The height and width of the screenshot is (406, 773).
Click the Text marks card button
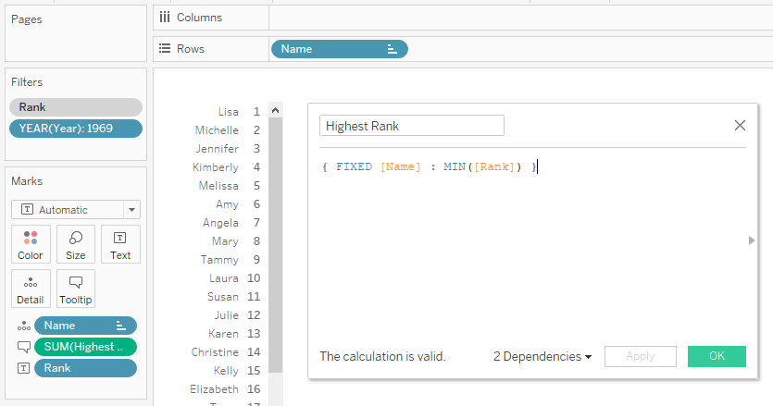pyautogui.click(x=120, y=244)
